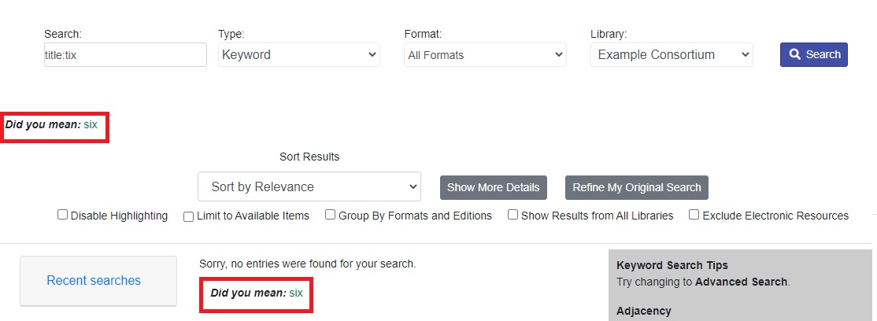Open the Recent searches link
877x321 pixels.
94,280
